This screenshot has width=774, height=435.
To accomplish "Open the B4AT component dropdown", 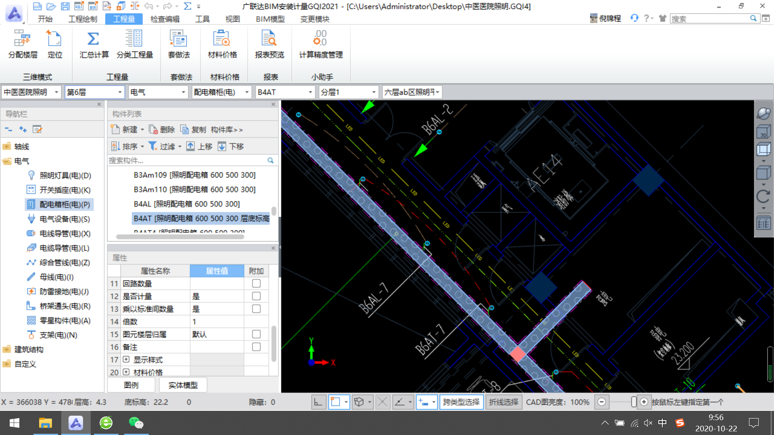I will tap(285, 92).
